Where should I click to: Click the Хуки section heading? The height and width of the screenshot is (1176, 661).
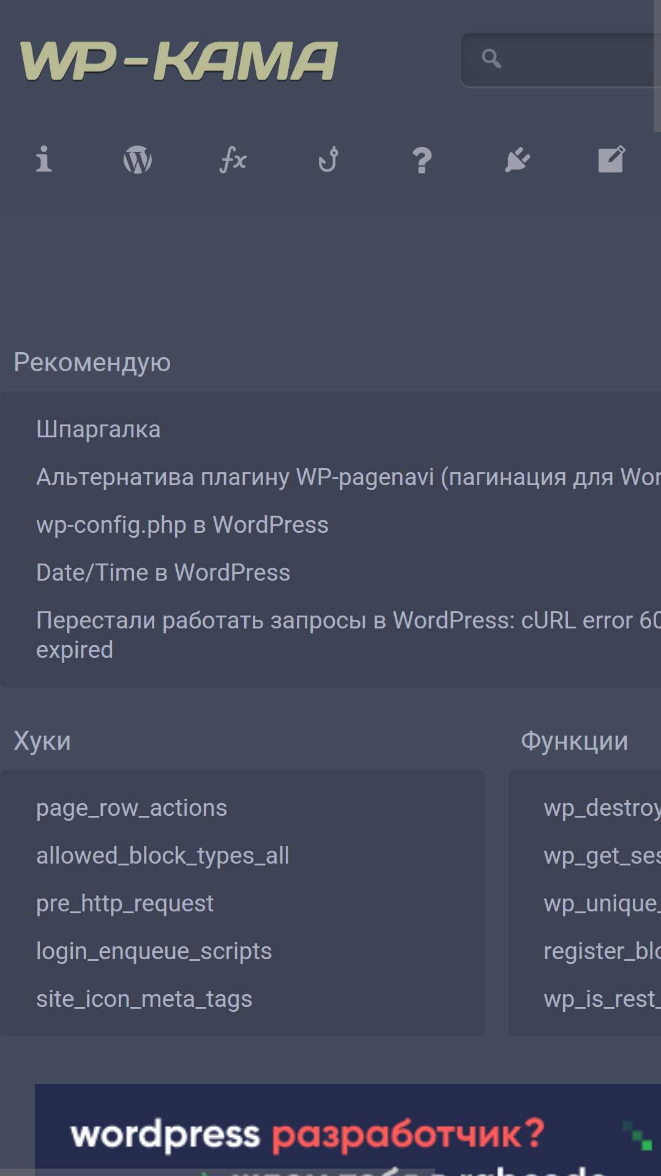pos(42,741)
